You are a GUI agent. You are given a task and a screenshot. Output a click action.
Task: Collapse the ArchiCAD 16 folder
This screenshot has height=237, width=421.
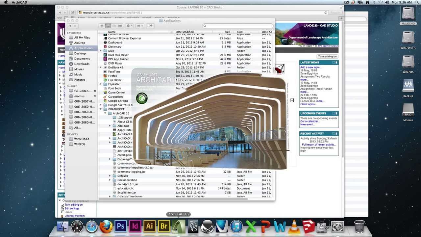(x=105, y=113)
